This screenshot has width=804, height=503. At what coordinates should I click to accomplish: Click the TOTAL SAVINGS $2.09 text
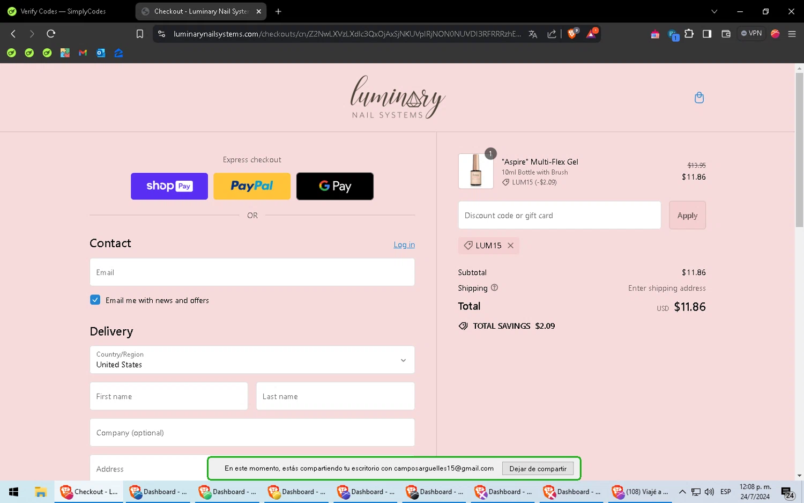tap(513, 326)
